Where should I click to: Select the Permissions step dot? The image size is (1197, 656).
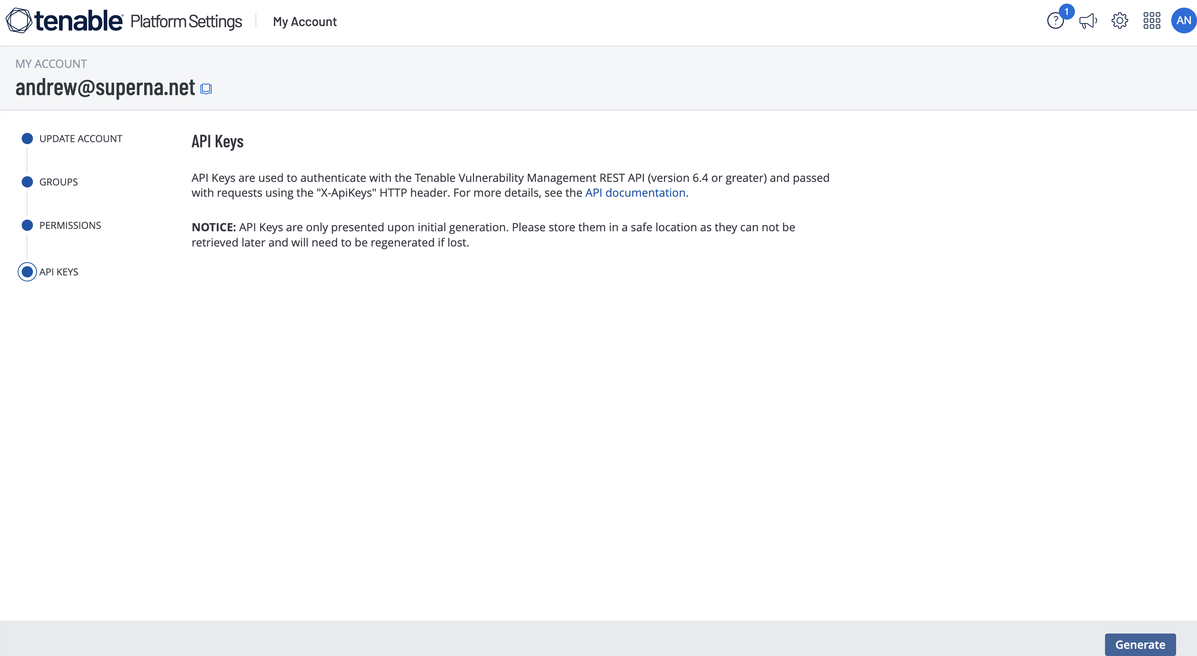(27, 225)
